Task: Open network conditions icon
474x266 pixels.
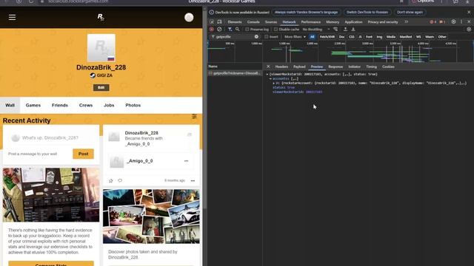Action: click(336, 30)
